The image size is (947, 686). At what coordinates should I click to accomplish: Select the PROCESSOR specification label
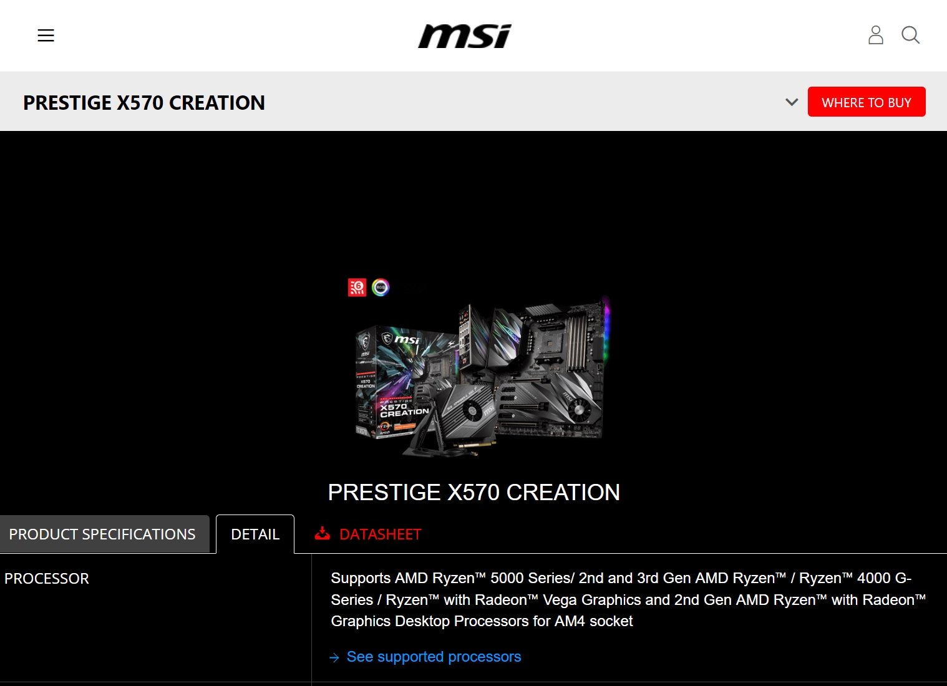(x=47, y=579)
